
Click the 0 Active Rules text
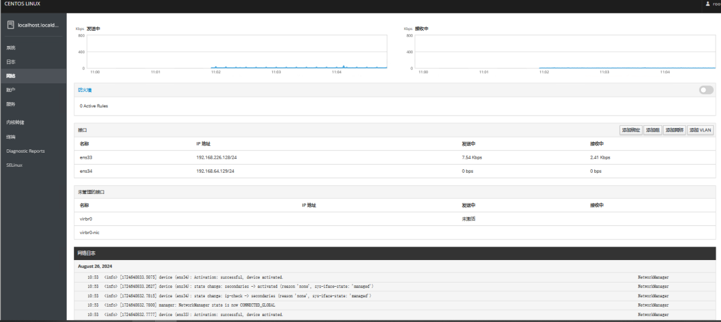[94, 106]
